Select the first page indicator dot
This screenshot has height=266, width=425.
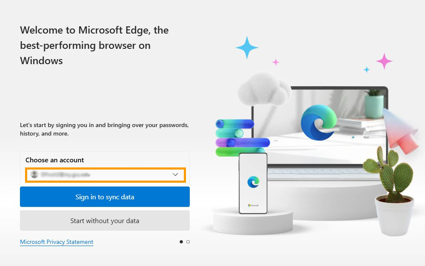tap(181, 242)
